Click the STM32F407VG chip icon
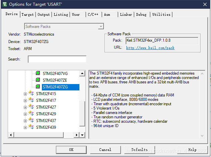 point(38,73)
